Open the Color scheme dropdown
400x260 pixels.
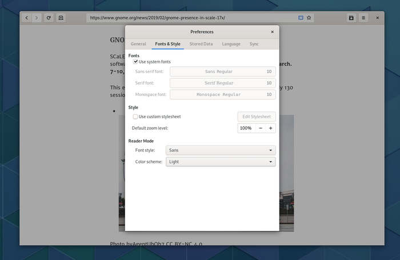[x=221, y=162]
